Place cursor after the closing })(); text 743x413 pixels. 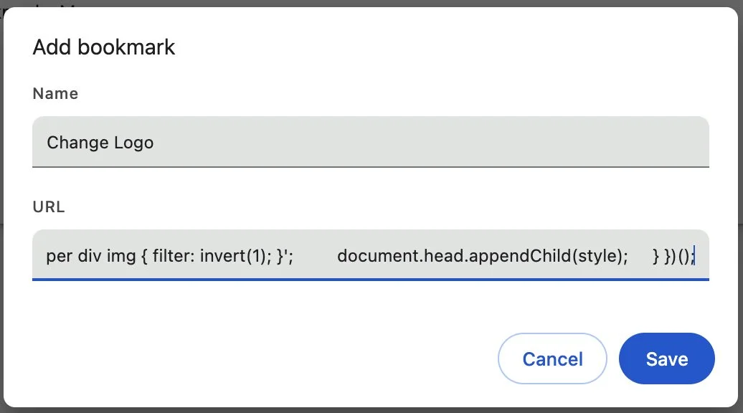pyautogui.click(x=696, y=256)
